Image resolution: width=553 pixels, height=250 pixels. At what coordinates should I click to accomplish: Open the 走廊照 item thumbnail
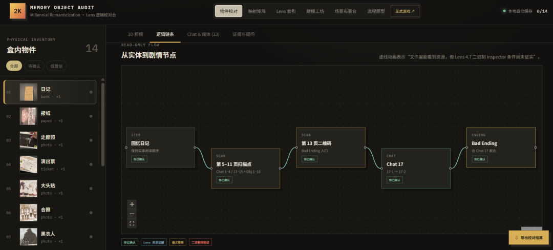pos(29,140)
